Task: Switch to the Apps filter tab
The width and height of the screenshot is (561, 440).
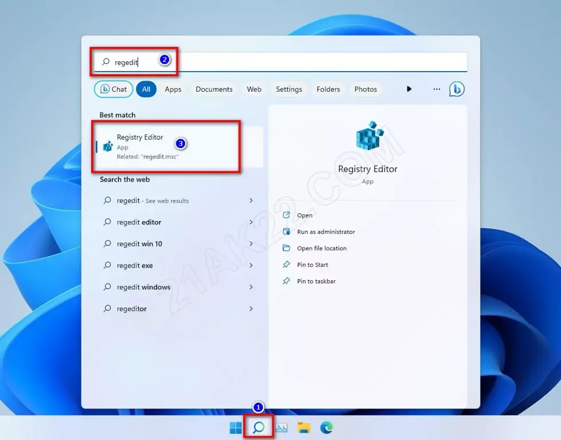Action: click(x=173, y=89)
